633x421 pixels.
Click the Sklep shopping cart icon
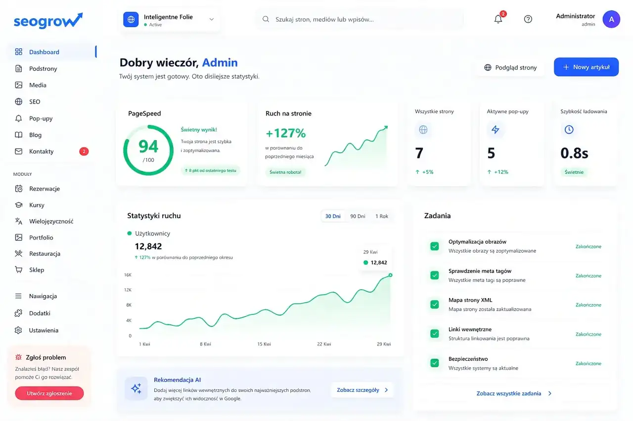[19, 270]
